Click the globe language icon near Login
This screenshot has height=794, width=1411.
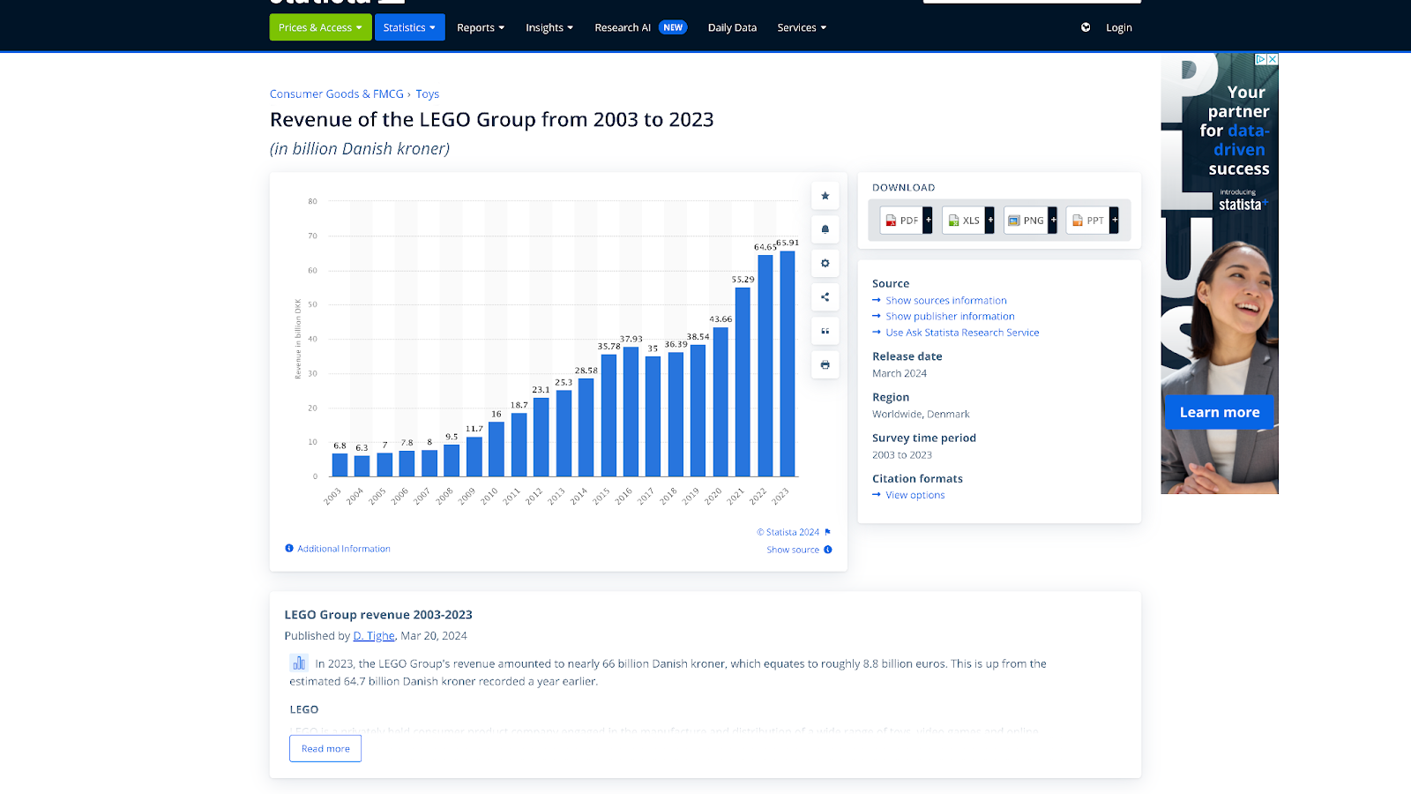(x=1086, y=27)
